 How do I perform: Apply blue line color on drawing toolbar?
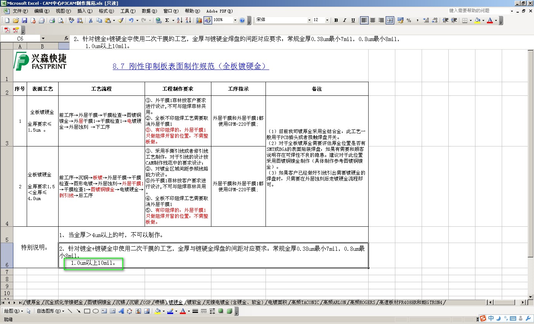tap(170, 311)
